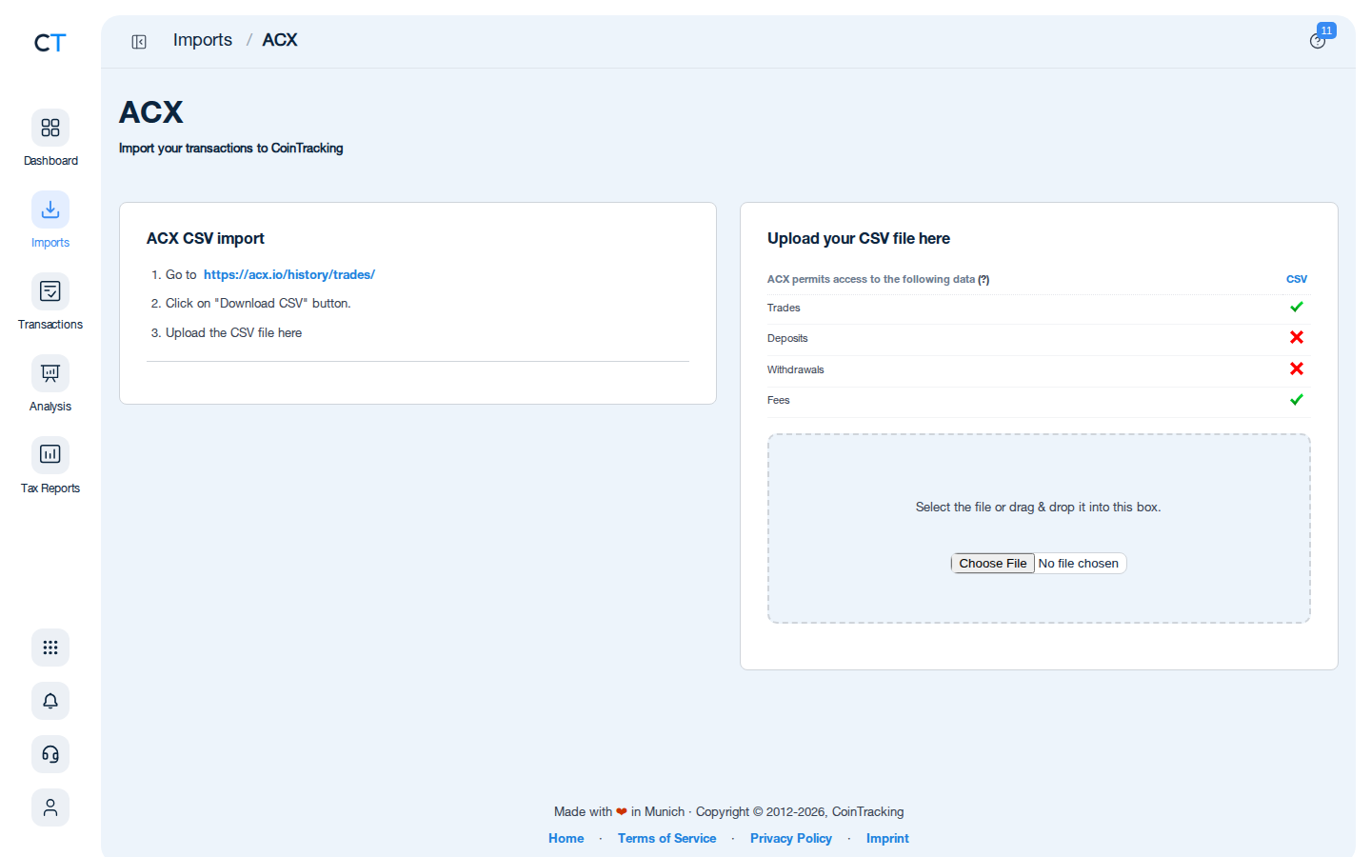Open notifications bell icon
The image size is (1371, 857).
point(50,701)
